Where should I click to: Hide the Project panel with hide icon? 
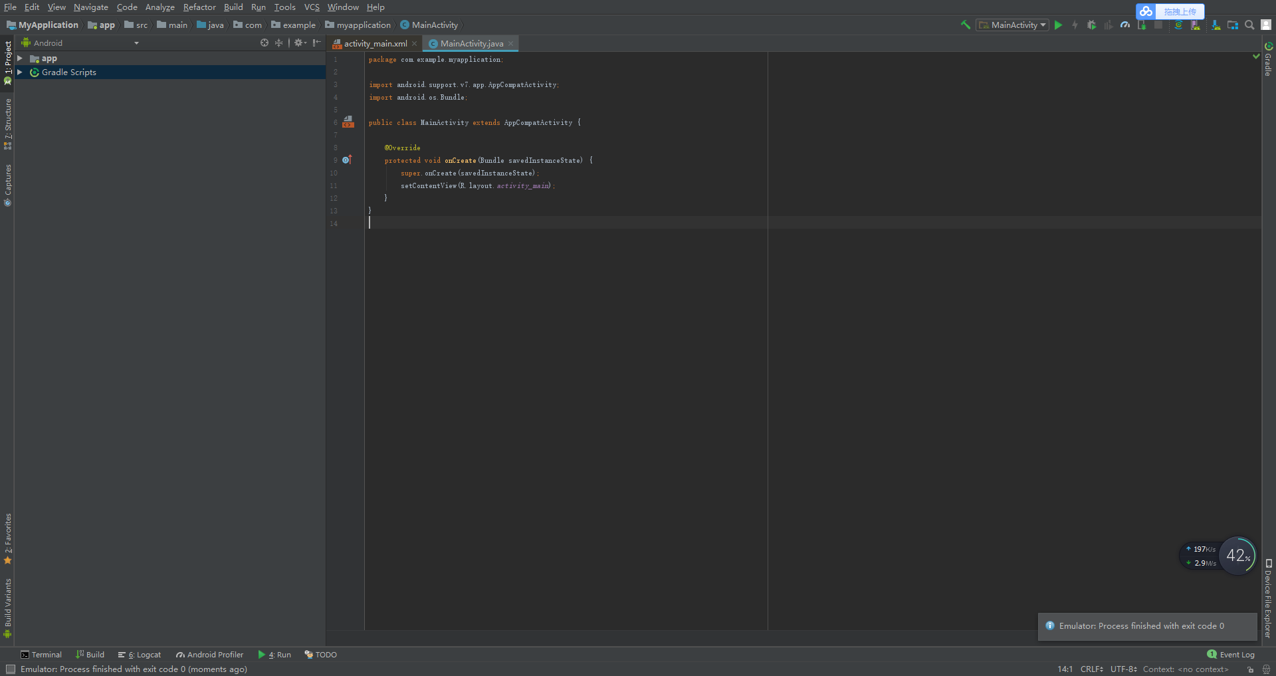click(317, 43)
